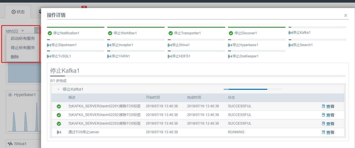Switch to the 状态 tab
This screenshot has width=355, height=148.
18,12
